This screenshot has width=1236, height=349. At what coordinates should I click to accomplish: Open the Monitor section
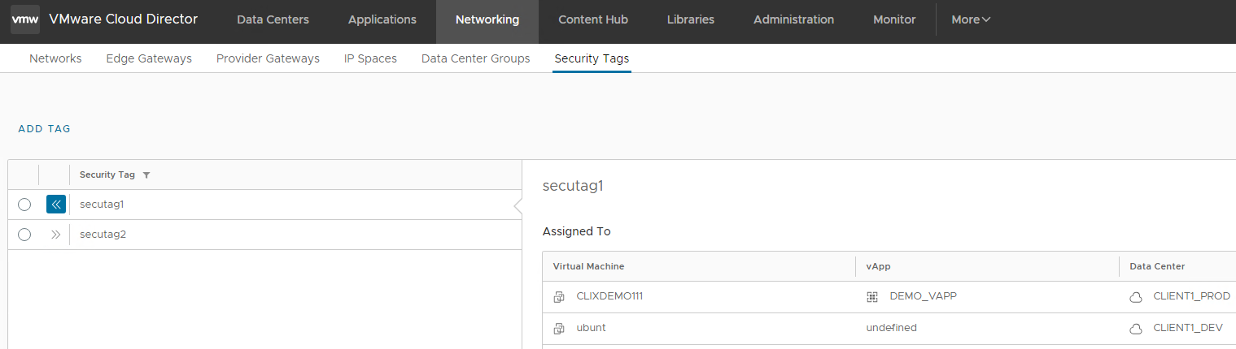[x=894, y=19]
